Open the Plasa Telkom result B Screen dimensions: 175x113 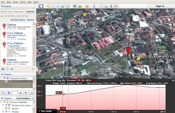pos(15,33)
